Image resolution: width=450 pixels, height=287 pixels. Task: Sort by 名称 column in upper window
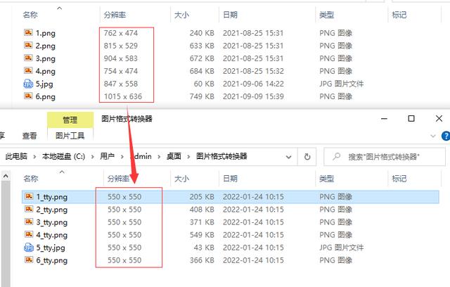coord(30,15)
